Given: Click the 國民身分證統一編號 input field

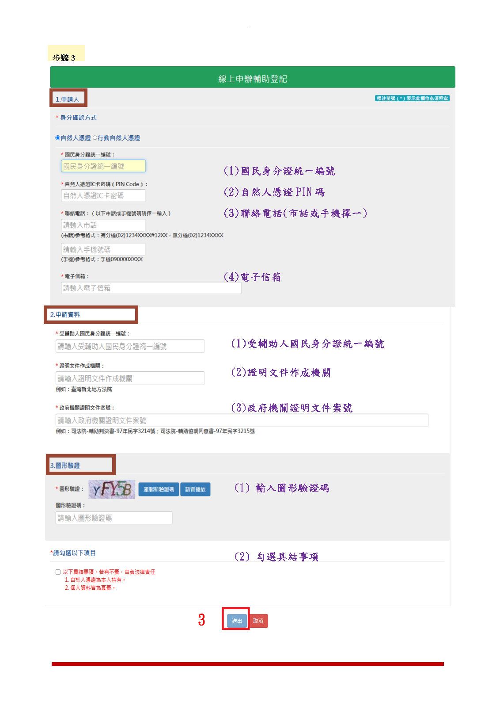Looking at the screenshot, I should 103,166.
